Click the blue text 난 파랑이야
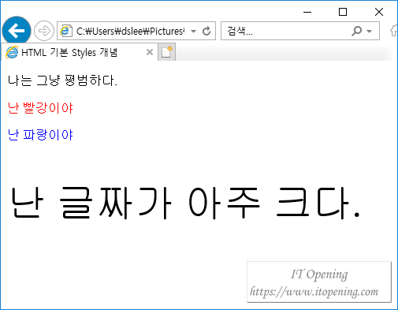398x310 pixels. [40, 135]
